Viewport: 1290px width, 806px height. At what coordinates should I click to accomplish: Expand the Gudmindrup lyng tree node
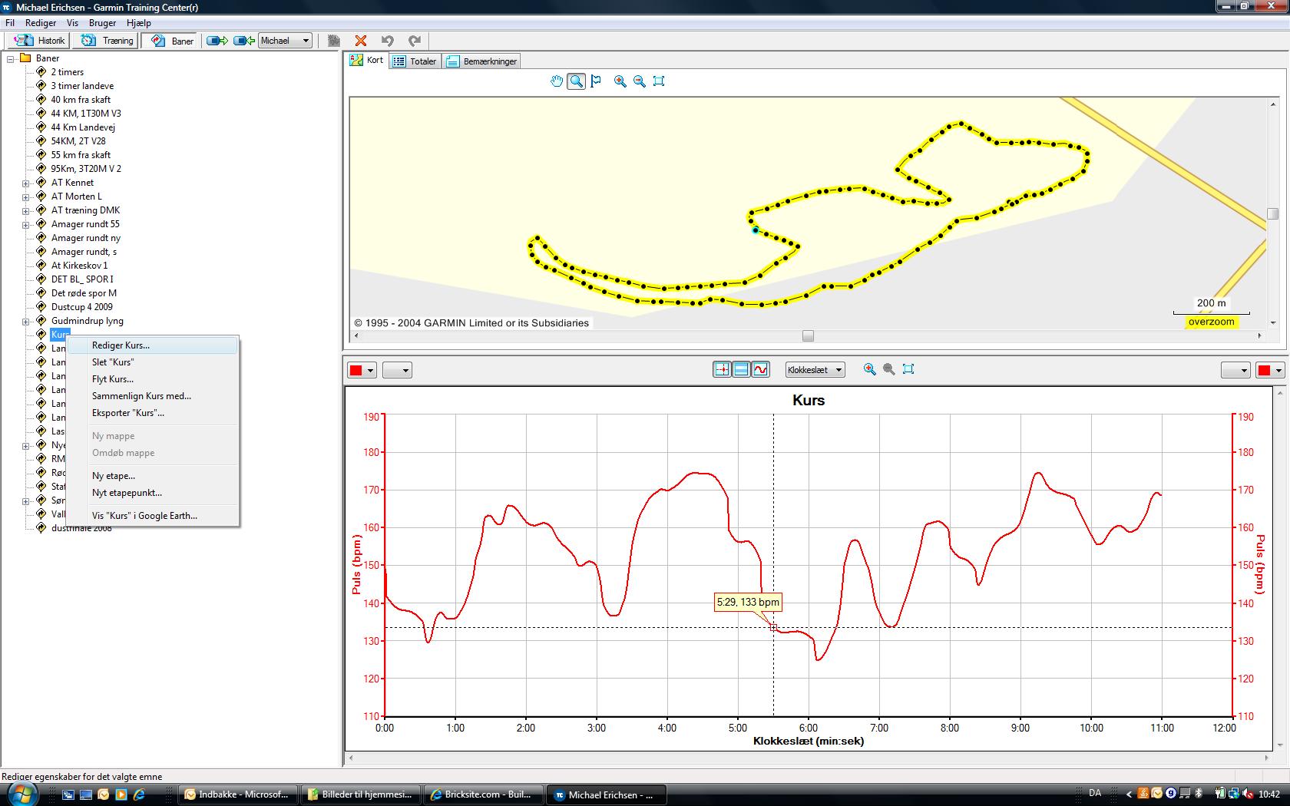coord(25,322)
